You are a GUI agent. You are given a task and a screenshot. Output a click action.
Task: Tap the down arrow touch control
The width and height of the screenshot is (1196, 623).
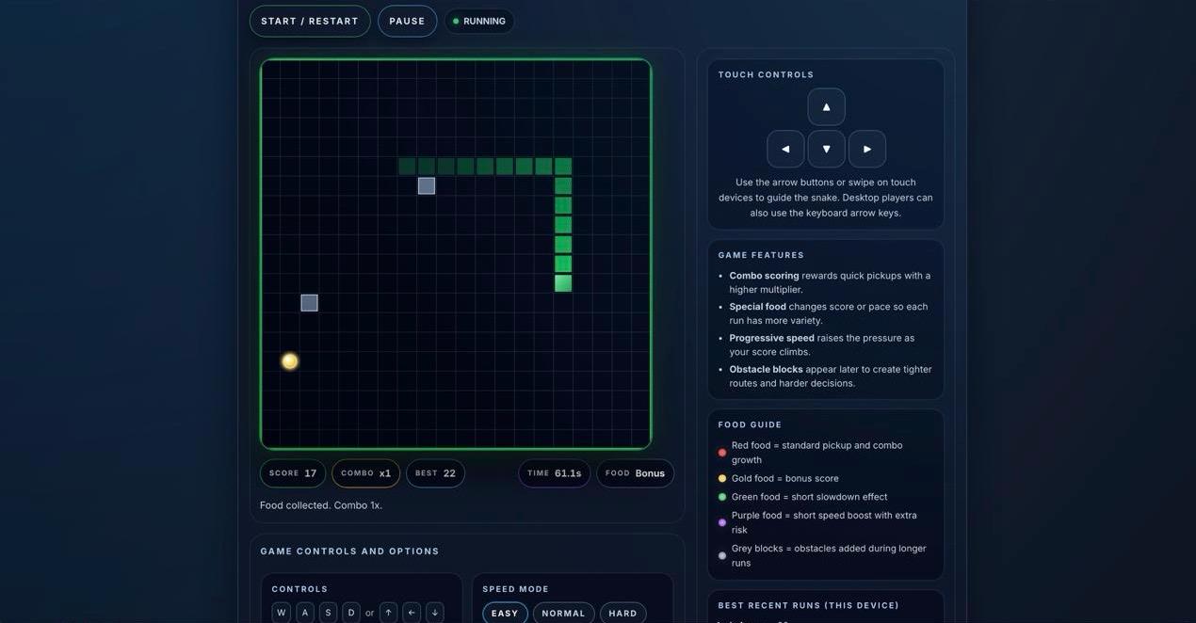[826, 149]
